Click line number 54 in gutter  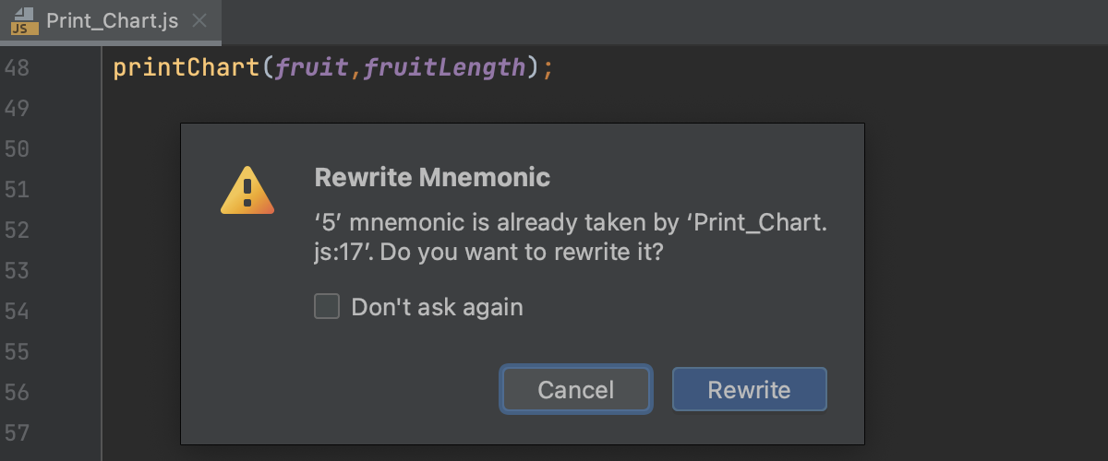click(17, 312)
